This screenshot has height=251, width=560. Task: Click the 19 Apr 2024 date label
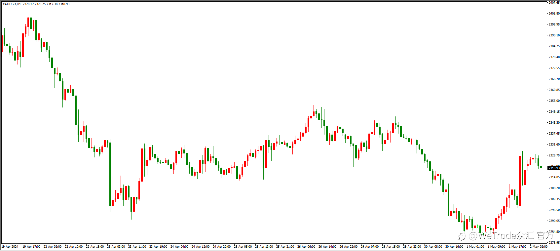pyautogui.click(x=10, y=247)
